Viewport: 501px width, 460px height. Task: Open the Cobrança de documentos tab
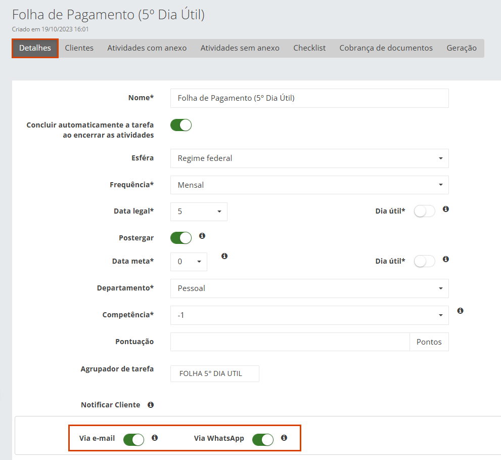386,48
